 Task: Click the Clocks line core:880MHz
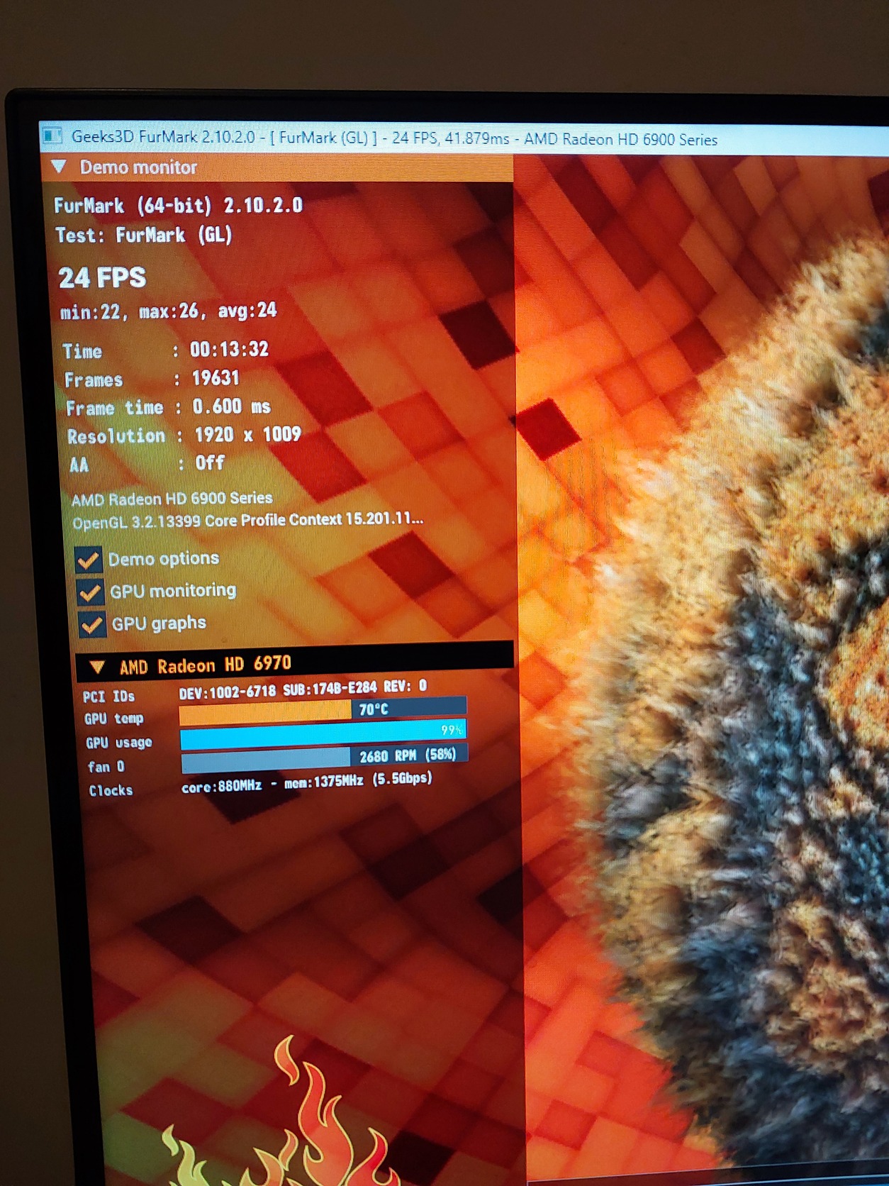point(306,782)
